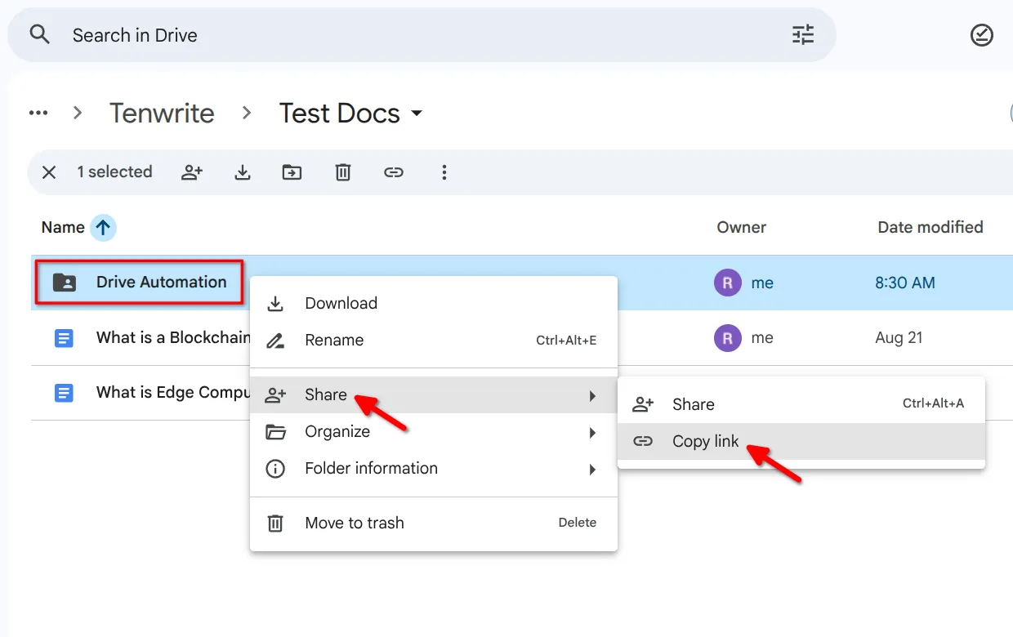Viewport: 1013px width, 637px height.
Task: Open search filter options in Drive
Action: [x=802, y=34]
